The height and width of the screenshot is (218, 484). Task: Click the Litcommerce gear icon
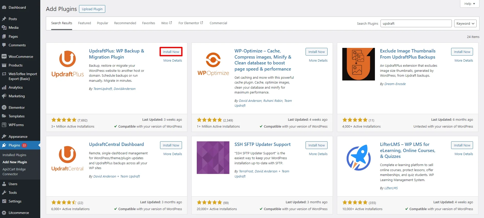coord(4,213)
